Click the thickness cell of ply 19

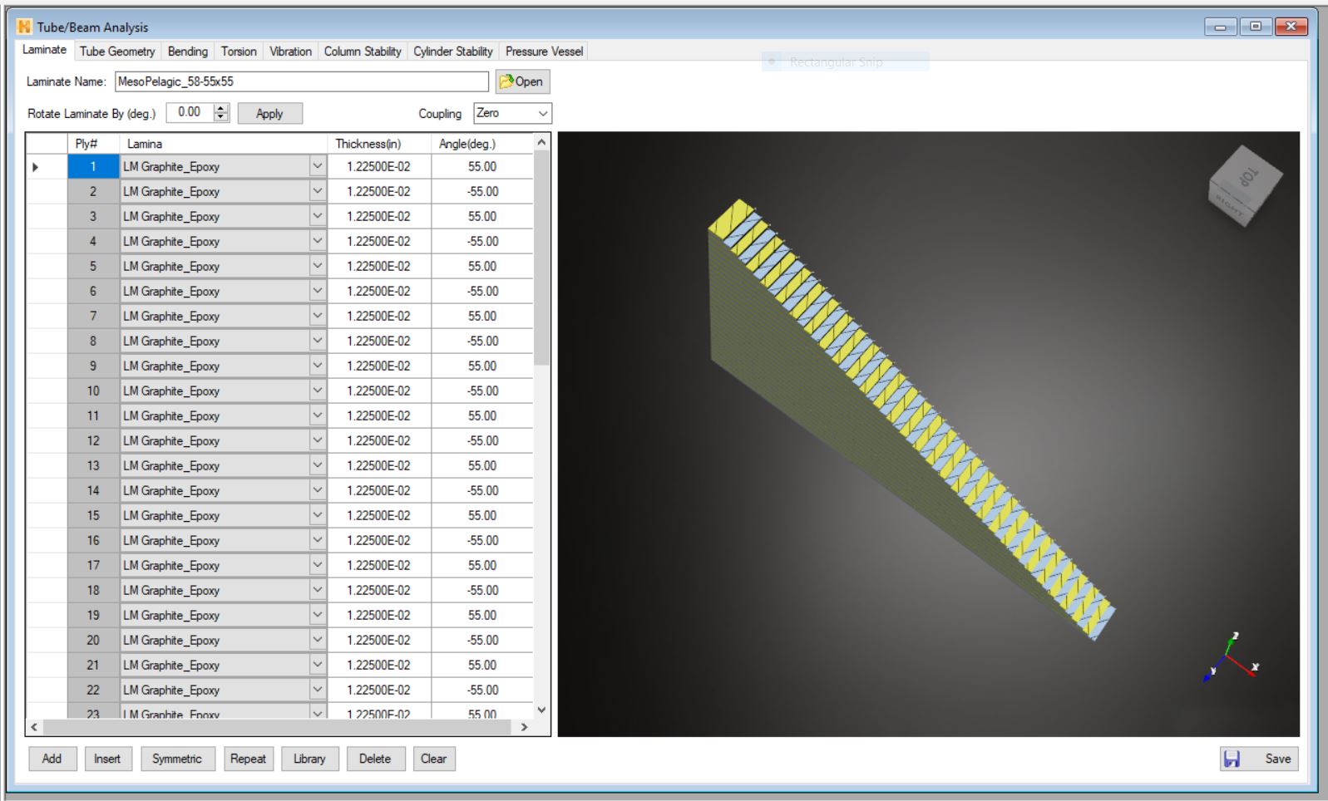(379, 616)
